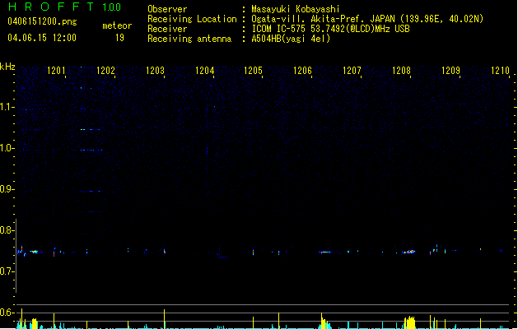This screenshot has width=518, height=329.
Task: Click the 1209 time marker
Action: (x=450, y=71)
